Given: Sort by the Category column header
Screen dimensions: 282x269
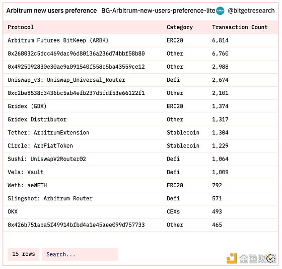Looking at the screenshot, I should coord(180,27).
